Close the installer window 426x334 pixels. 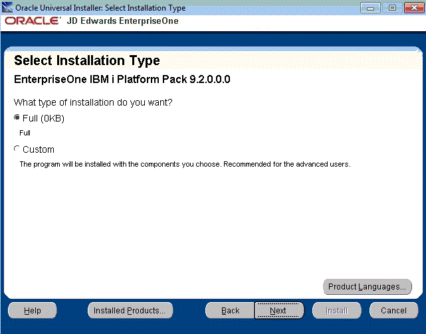(414, 8)
